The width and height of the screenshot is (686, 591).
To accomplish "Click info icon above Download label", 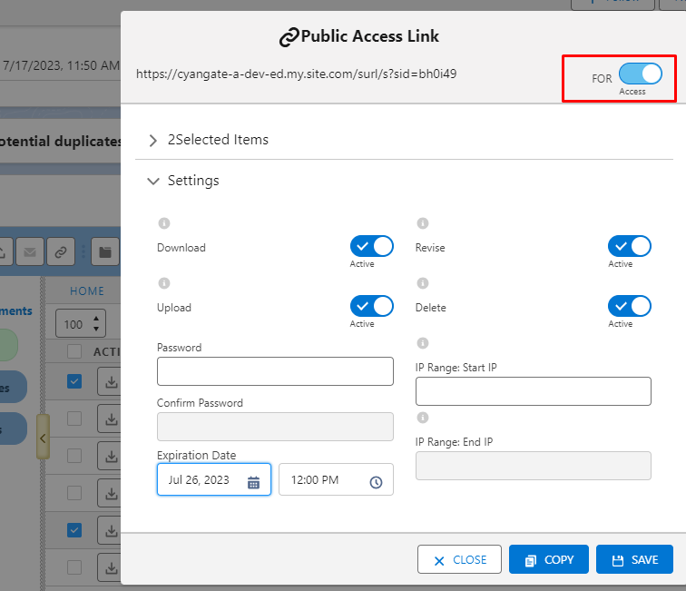I will pyautogui.click(x=164, y=223).
